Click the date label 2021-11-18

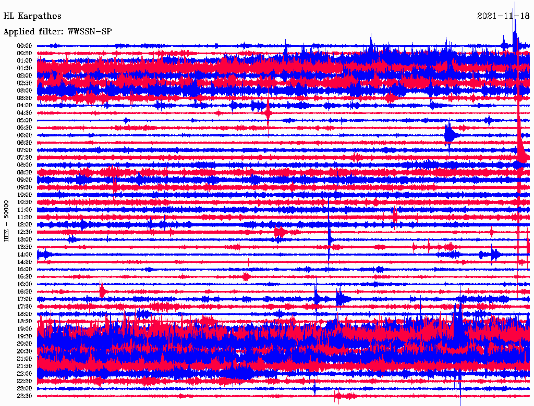(x=503, y=16)
